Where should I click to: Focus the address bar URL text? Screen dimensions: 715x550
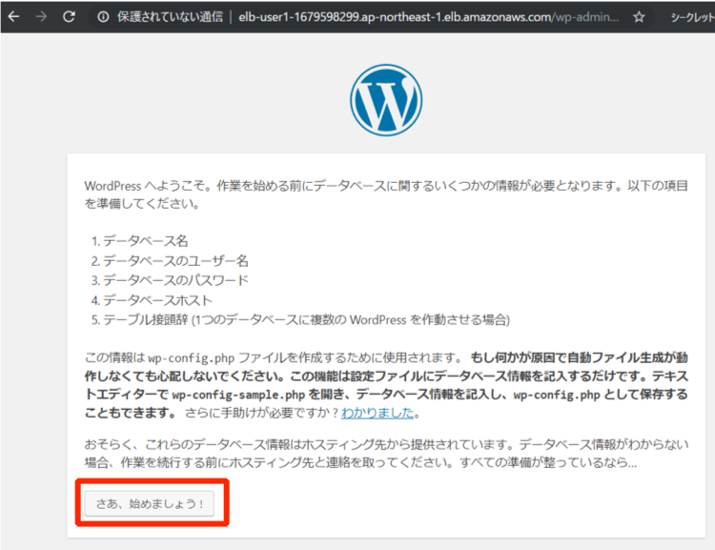[x=429, y=17]
